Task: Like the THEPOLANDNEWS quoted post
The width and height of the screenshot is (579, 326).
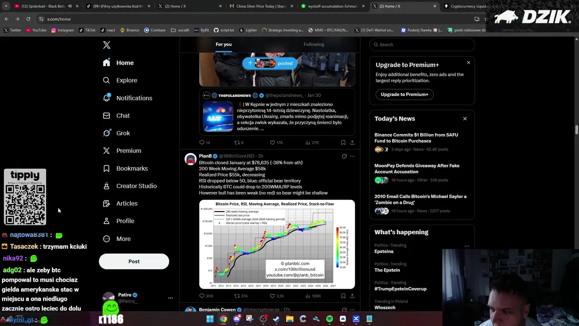Action: coord(272,142)
